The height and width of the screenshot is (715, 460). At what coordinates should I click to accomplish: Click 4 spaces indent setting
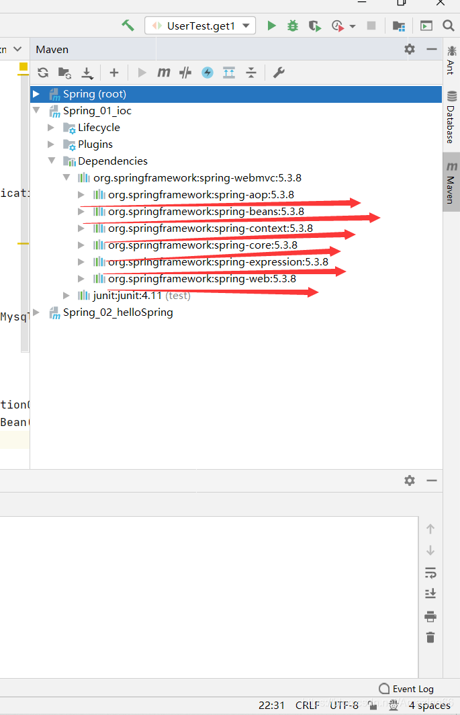coord(430,706)
